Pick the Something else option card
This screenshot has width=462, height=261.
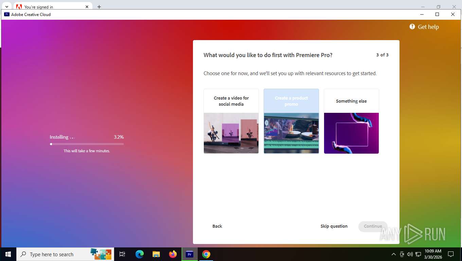tap(351, 121)
